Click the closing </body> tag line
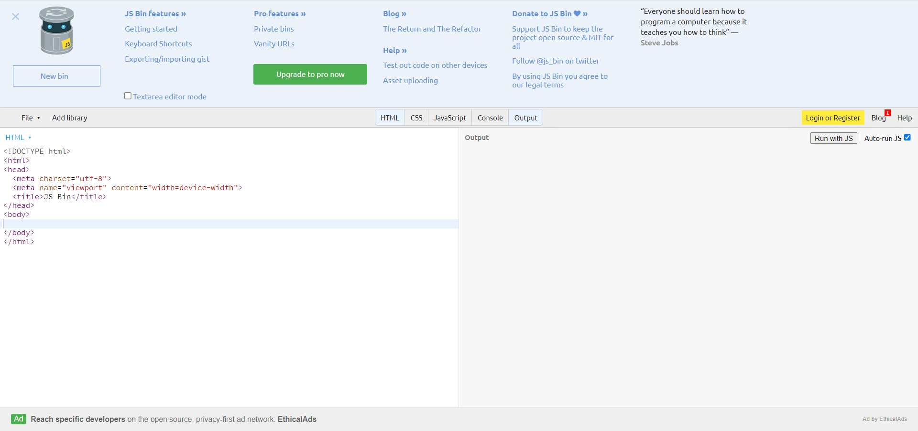Image resolution: width=918 pixels, height=431 pixels. pyautogui.click(x=19, y=233)
